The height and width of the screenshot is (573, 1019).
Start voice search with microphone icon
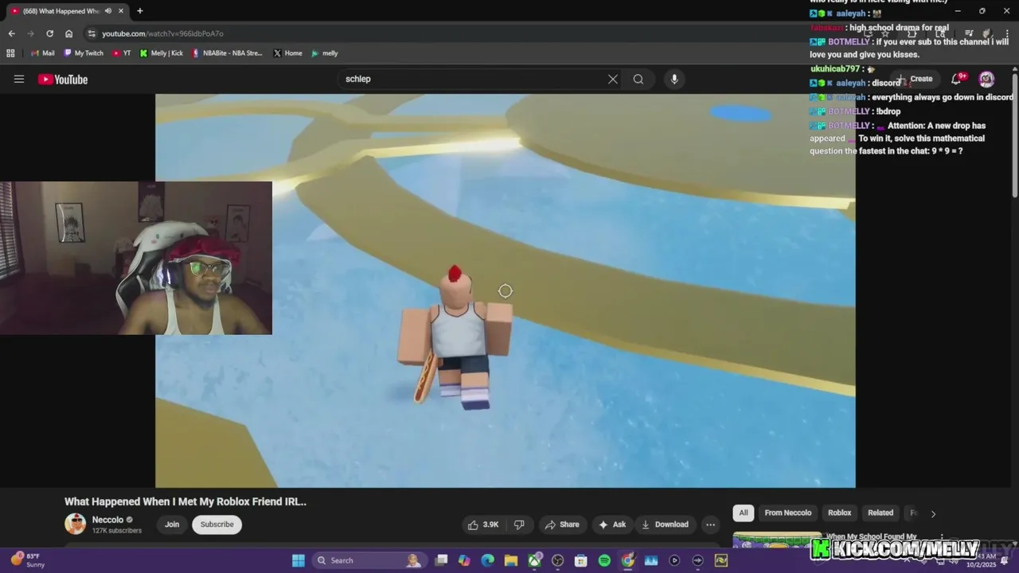coord(674,79)
